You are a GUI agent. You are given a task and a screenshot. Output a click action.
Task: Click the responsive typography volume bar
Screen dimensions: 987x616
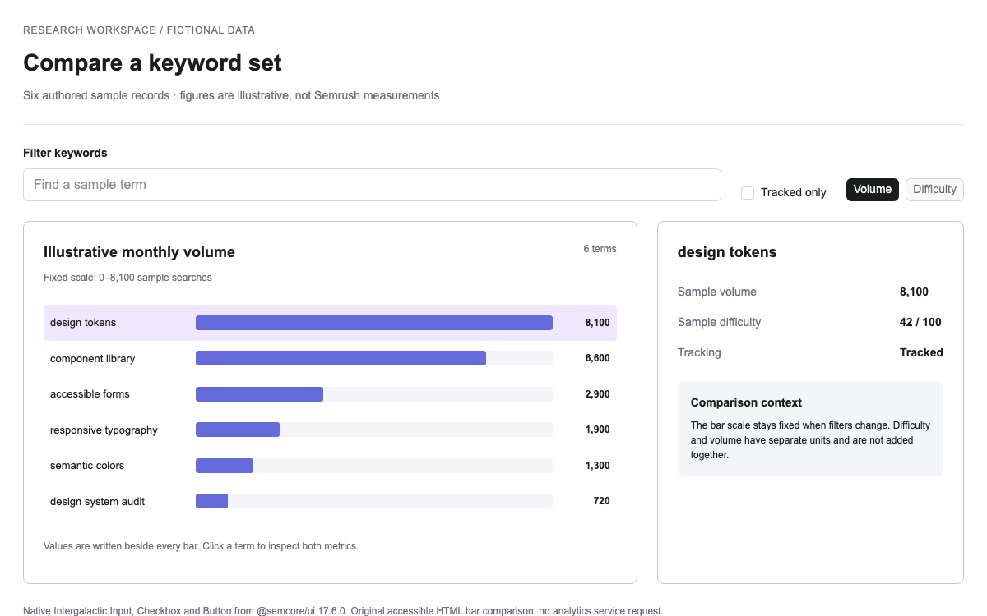click(238, 430)
